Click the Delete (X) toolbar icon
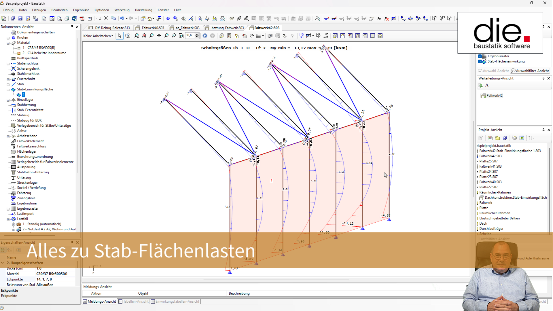The width and height of the screenshot is (553, 311). [x=106, y=18]
